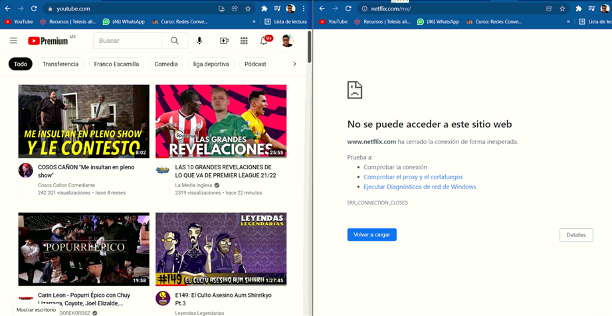Open extensions puzzle icon in Netflix window
612x316 pixels.
point(579,9)
